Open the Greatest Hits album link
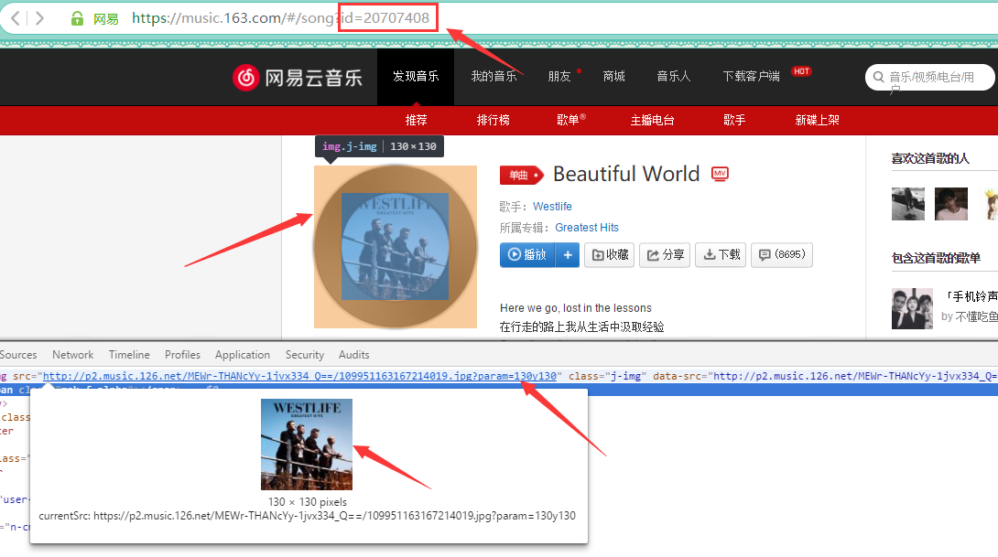 tap(587, 228)
